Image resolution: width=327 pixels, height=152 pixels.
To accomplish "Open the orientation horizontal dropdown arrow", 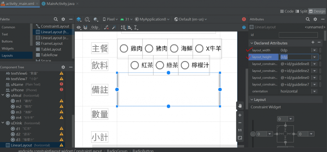I will click(314, 91).
